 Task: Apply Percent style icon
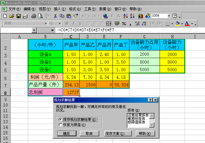point(124,24)
